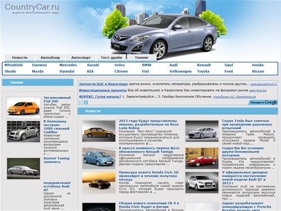Open the Suzuki brand link
The height and width of the screenshot is (211, 281).
coord(93,65)
